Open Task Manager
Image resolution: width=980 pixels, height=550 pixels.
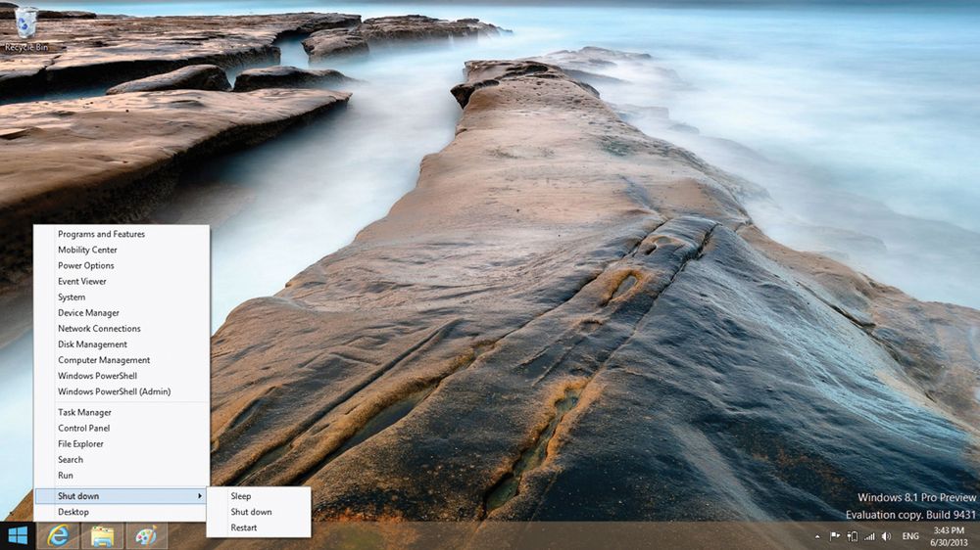122,413
